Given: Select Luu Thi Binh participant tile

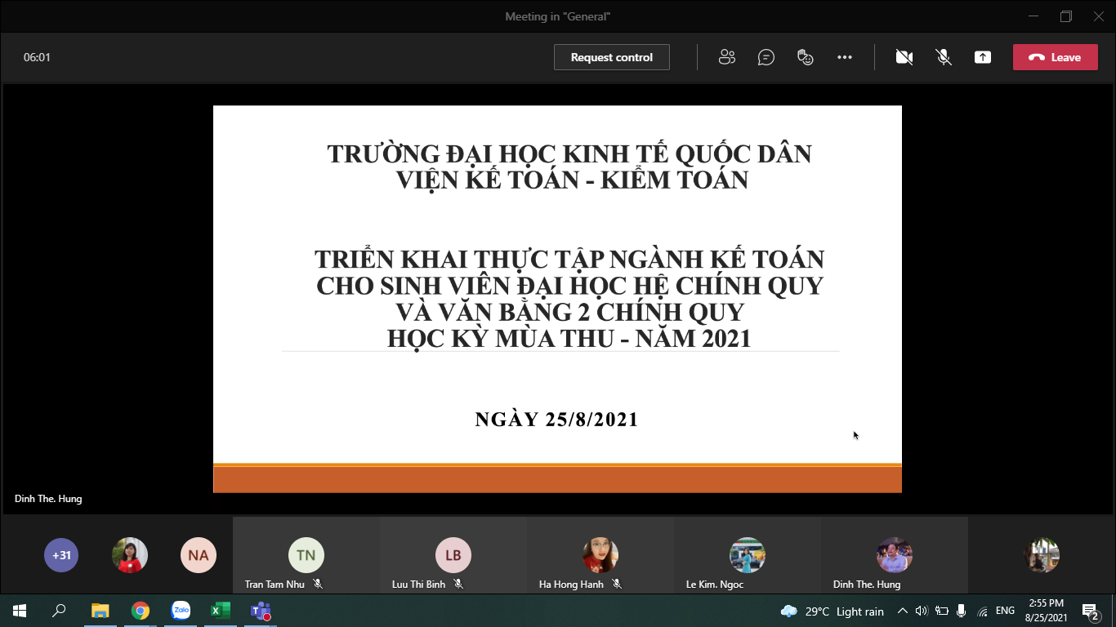Looking at the screenshot, I should click(x=453, y=555).
